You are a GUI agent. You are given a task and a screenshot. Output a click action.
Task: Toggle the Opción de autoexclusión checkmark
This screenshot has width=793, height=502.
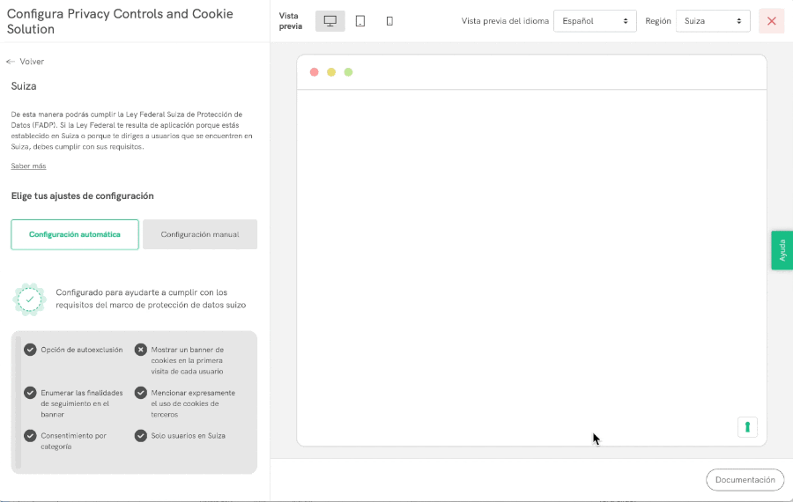click(x=30, y=350)
